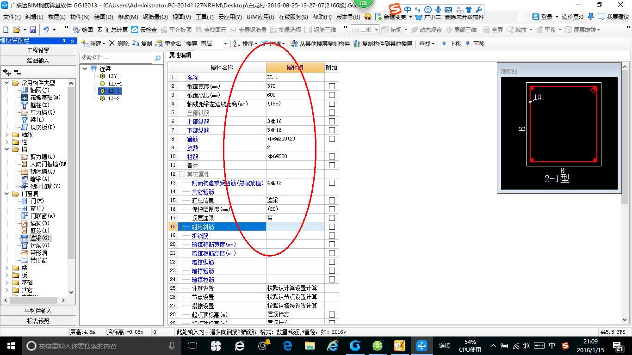Run 汇总计算 (summary calculation)
Image resolution: width=632 pixels, height=355 pixels.
coord(112,30)
